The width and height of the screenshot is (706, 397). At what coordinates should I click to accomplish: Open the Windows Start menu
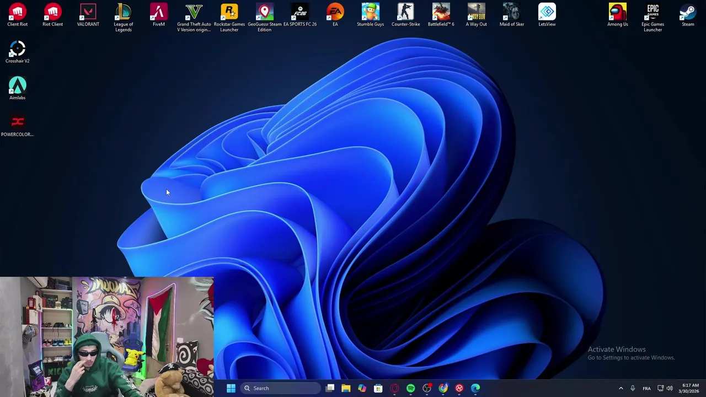click(231, 388)
